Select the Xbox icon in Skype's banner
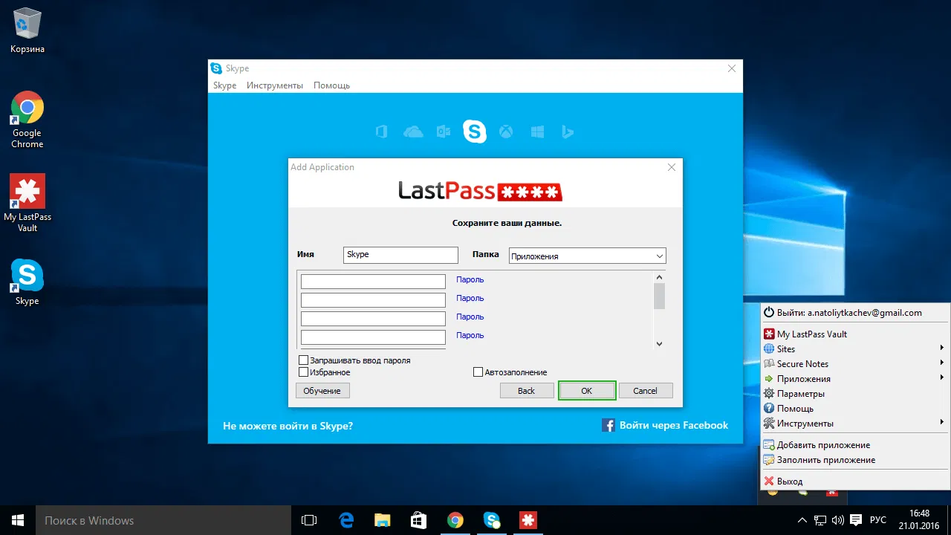This screenshot has height=535, width=951. tap(506, 132)
